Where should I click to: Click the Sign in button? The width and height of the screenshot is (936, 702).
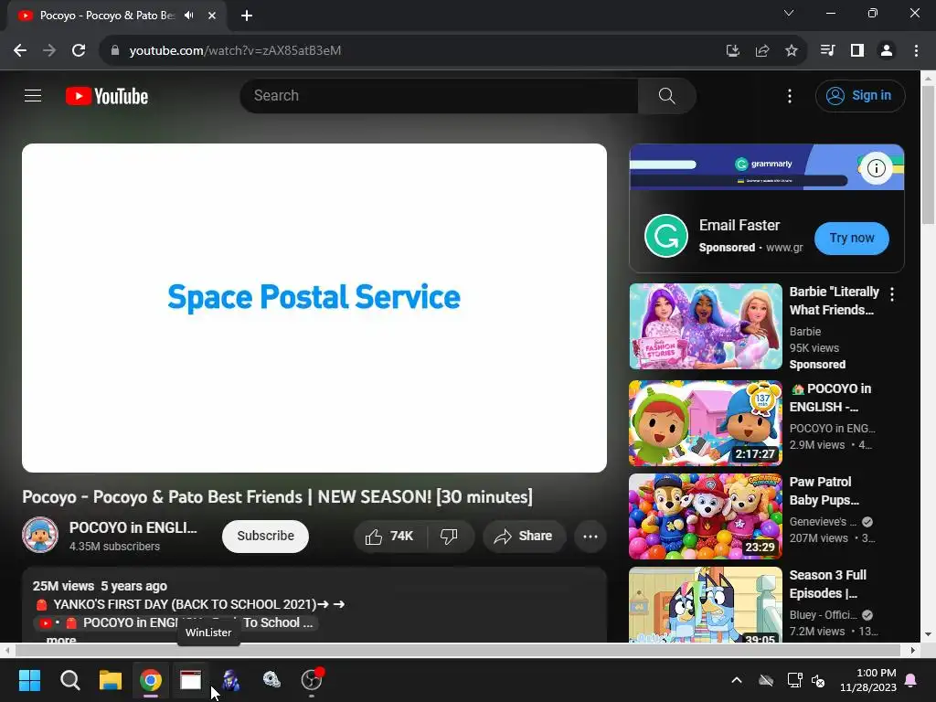tap(860, 95)
